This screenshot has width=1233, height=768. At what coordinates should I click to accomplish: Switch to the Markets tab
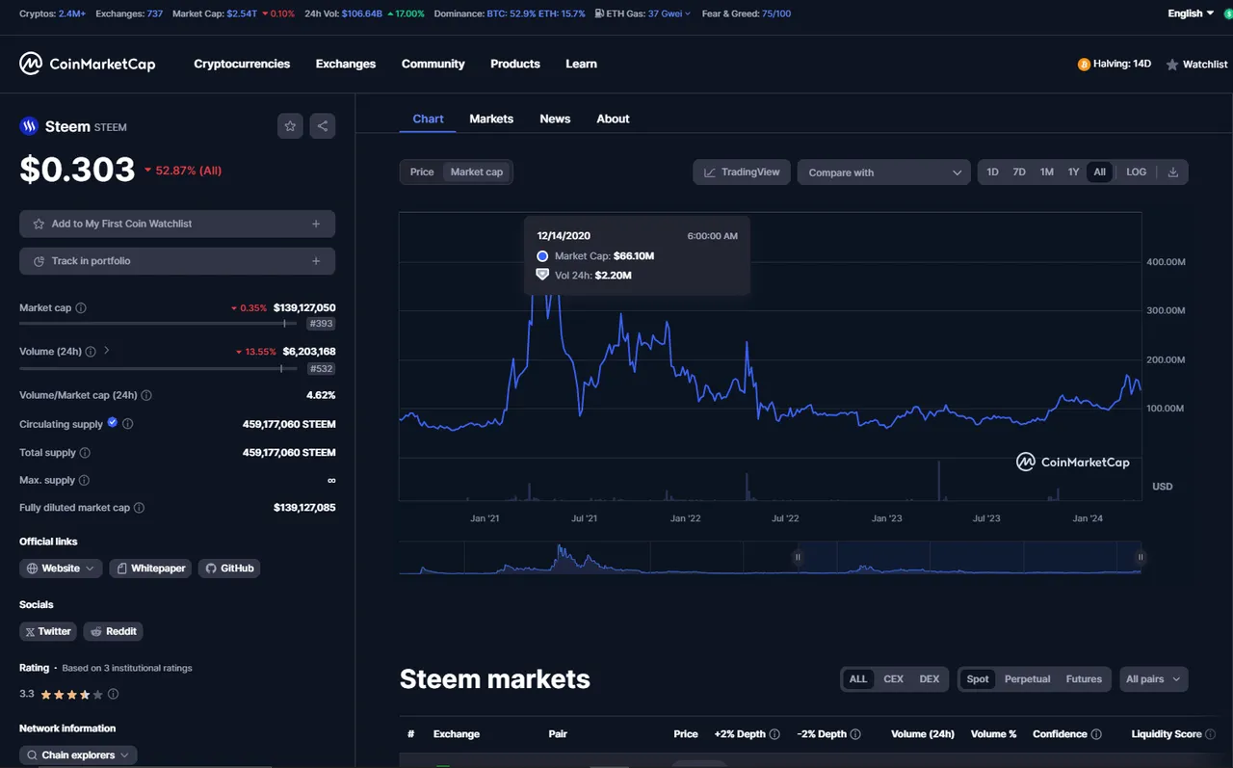pos(491,119)
